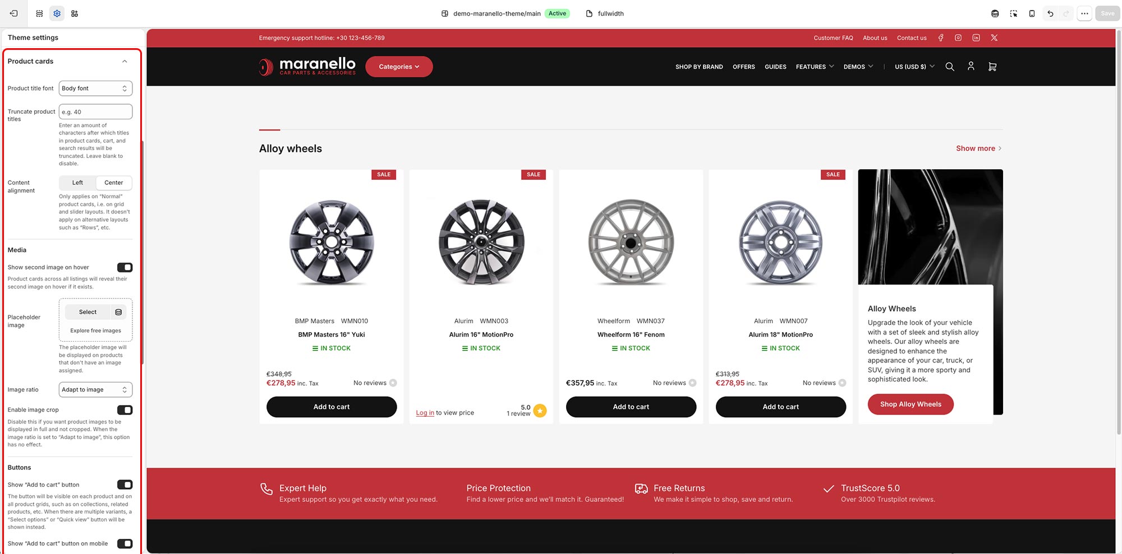Open the Apps blocks icon in top bar
The width and height of the screenshot is (1122, 554).
coord(75,13)
